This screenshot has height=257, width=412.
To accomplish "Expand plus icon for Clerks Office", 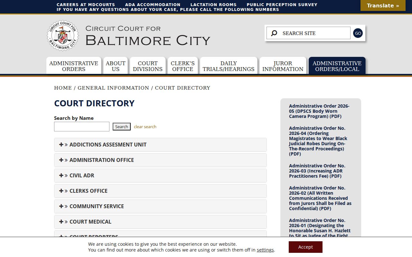I will point(61,191).
